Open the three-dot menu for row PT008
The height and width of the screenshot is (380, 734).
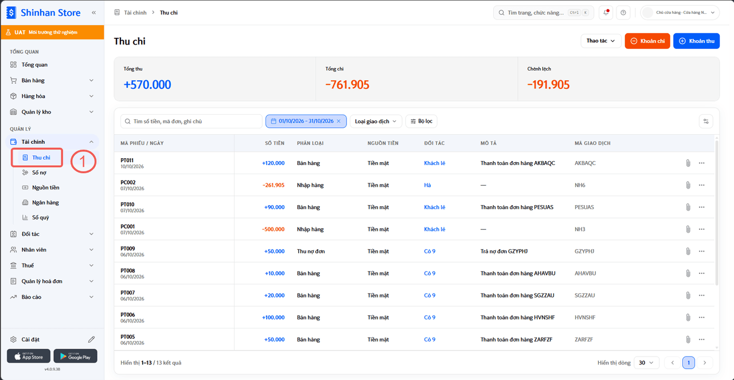[701, 273]
